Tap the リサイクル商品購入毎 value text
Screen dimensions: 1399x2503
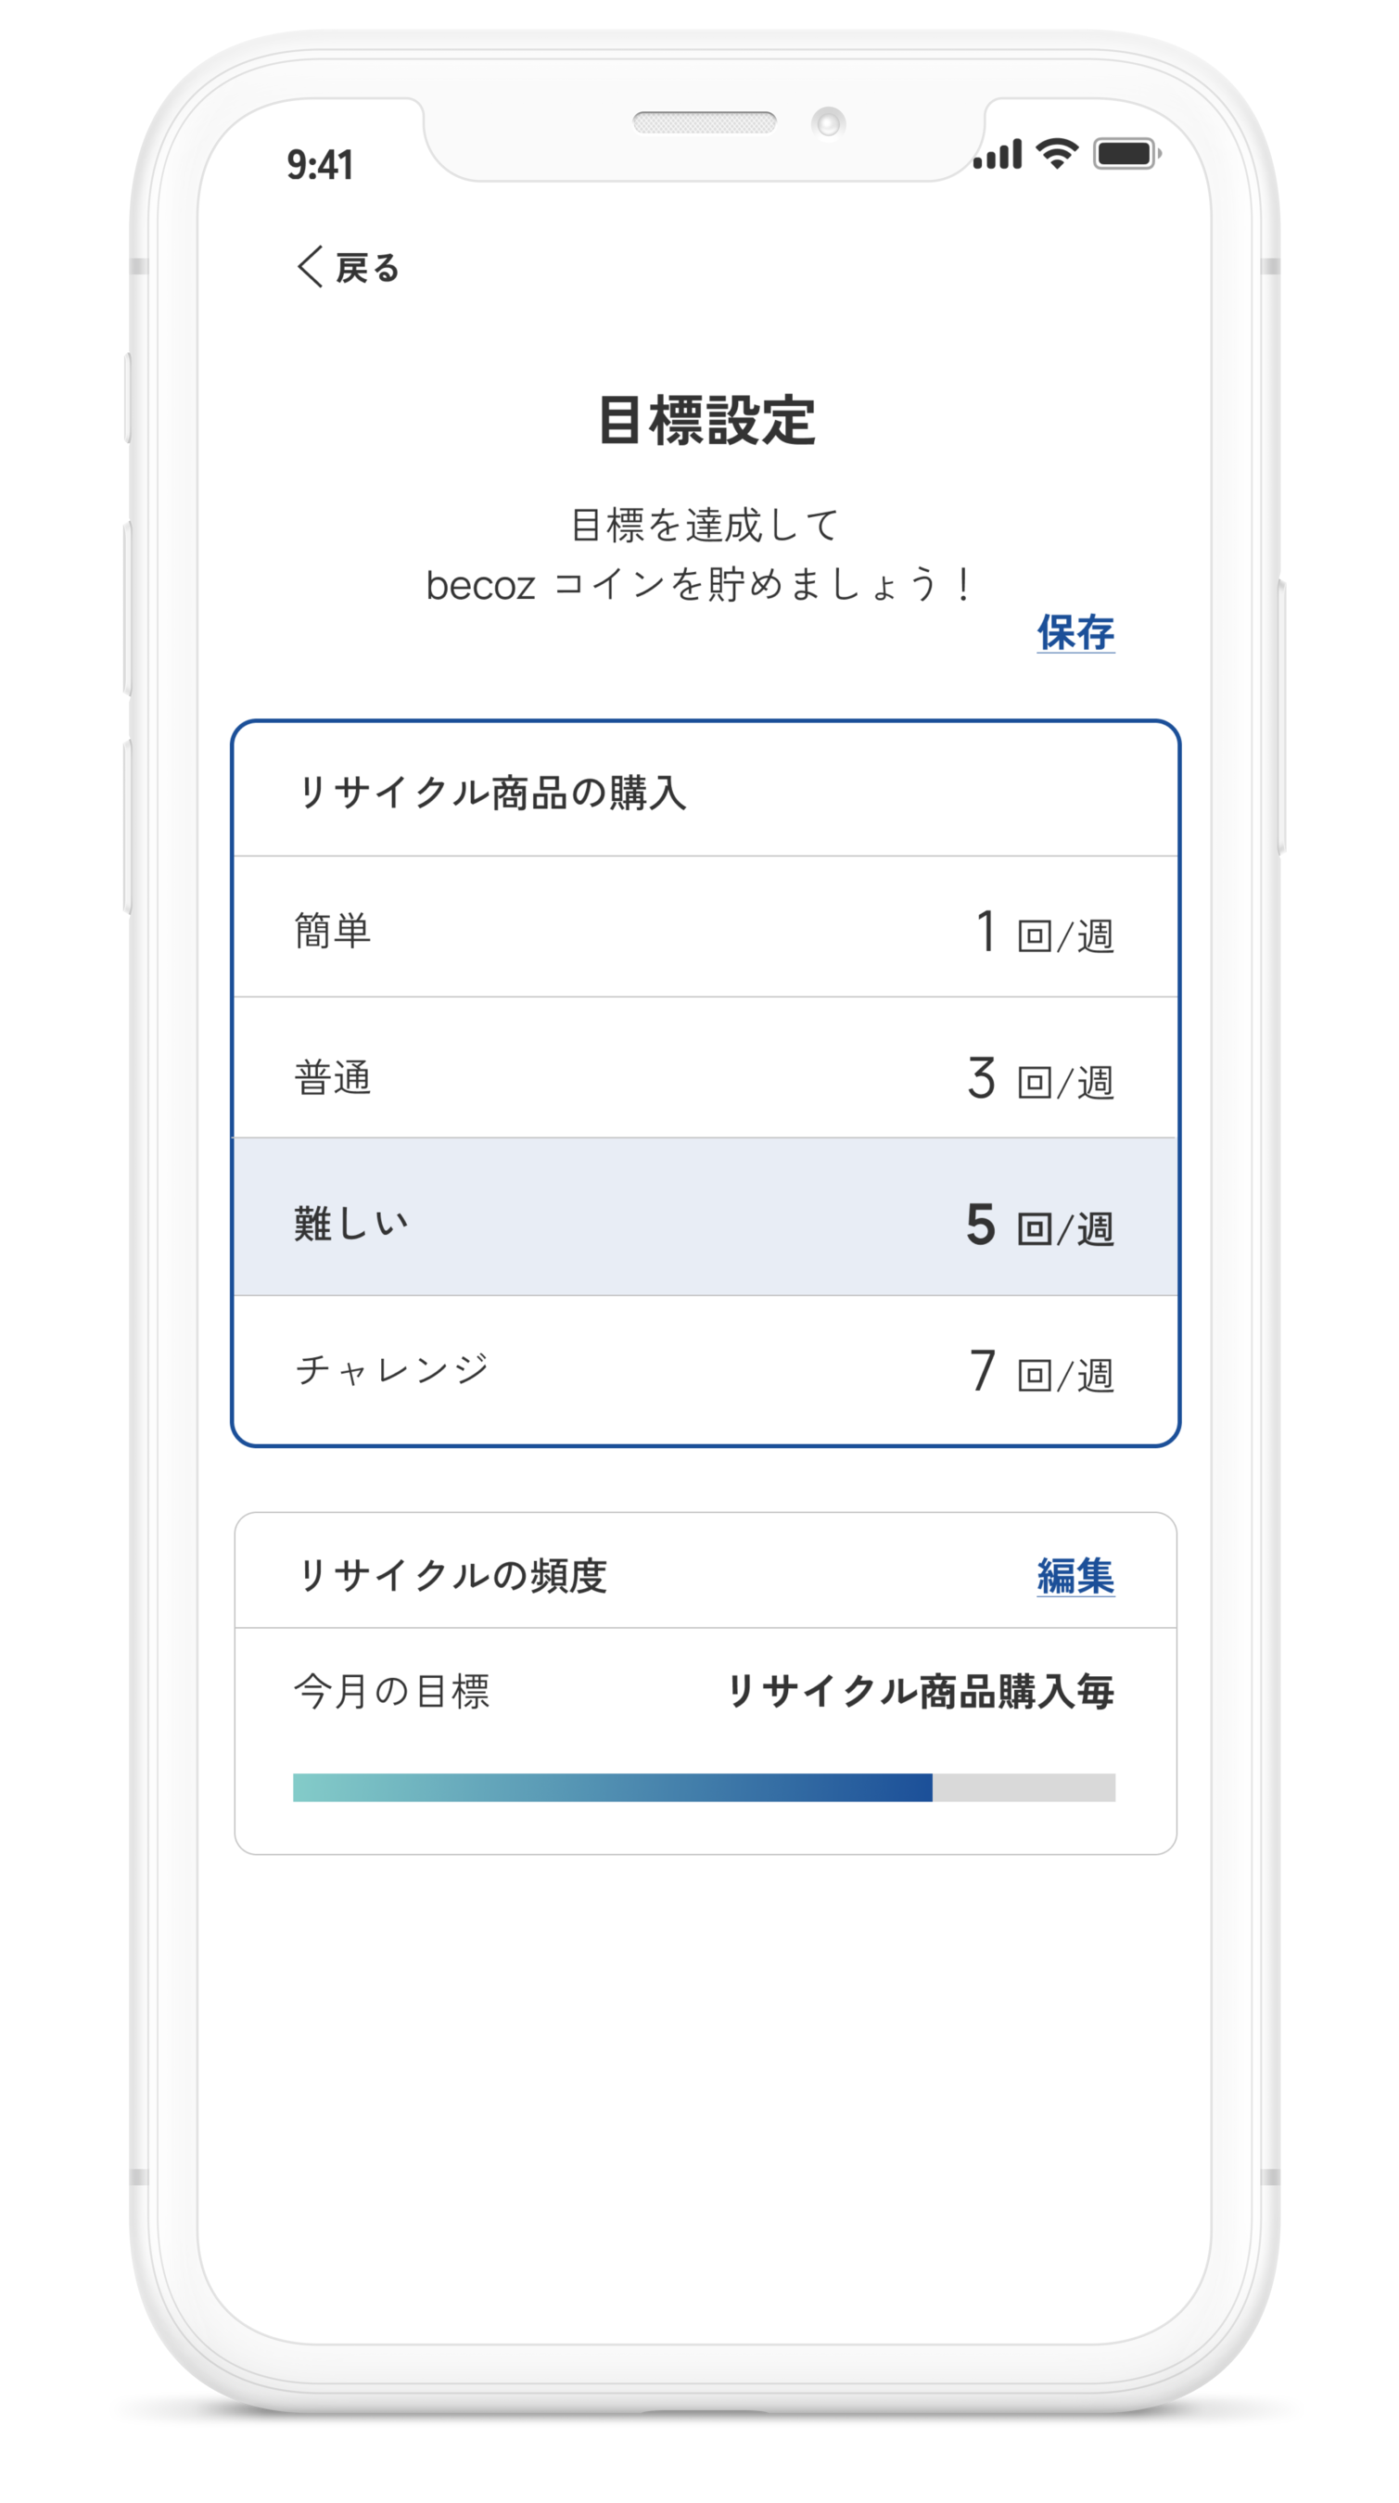click(x=919, y=1692)
